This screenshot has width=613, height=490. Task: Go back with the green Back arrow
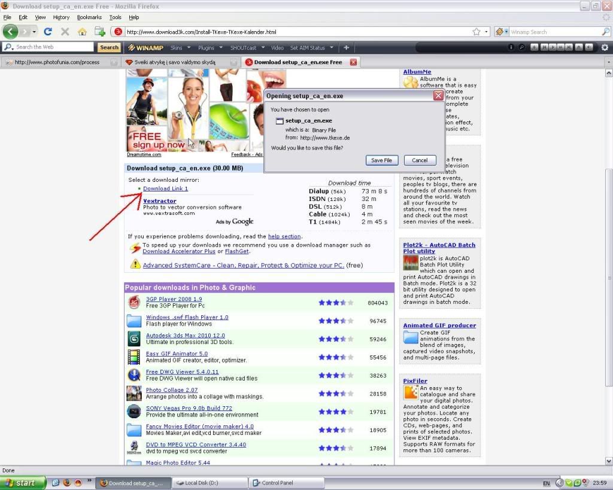point(11,32)
